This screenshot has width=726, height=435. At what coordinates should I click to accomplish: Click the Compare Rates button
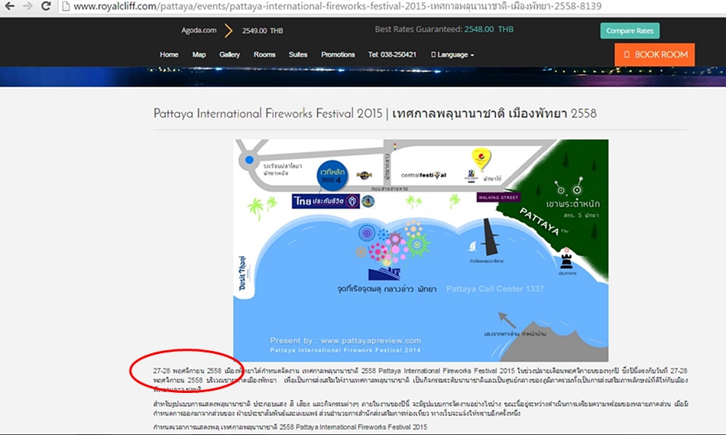click(630, 31)
